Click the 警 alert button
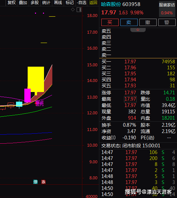The height and width of the screenshot is (198, 177). tap(167, 22)
